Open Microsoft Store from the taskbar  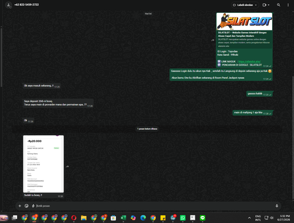coord(113,218)
